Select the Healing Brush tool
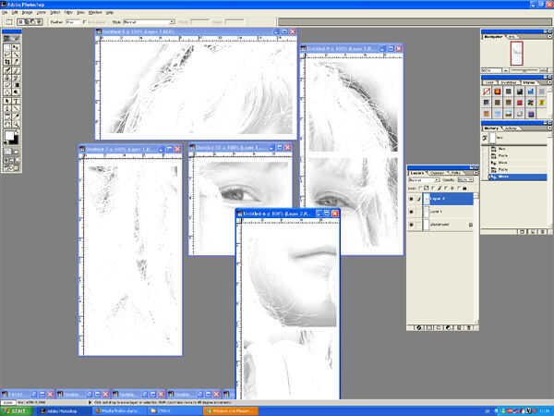Image resolution: width=554 pixels, height=416 pixels. click(x=7, y=70)
